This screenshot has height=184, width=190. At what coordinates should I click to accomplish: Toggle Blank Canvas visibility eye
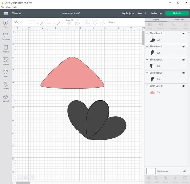(x=185, y=171)
